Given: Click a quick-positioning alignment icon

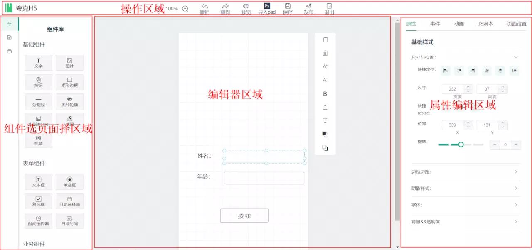Looking at the screenshot, I should click(x=445, y=71).
